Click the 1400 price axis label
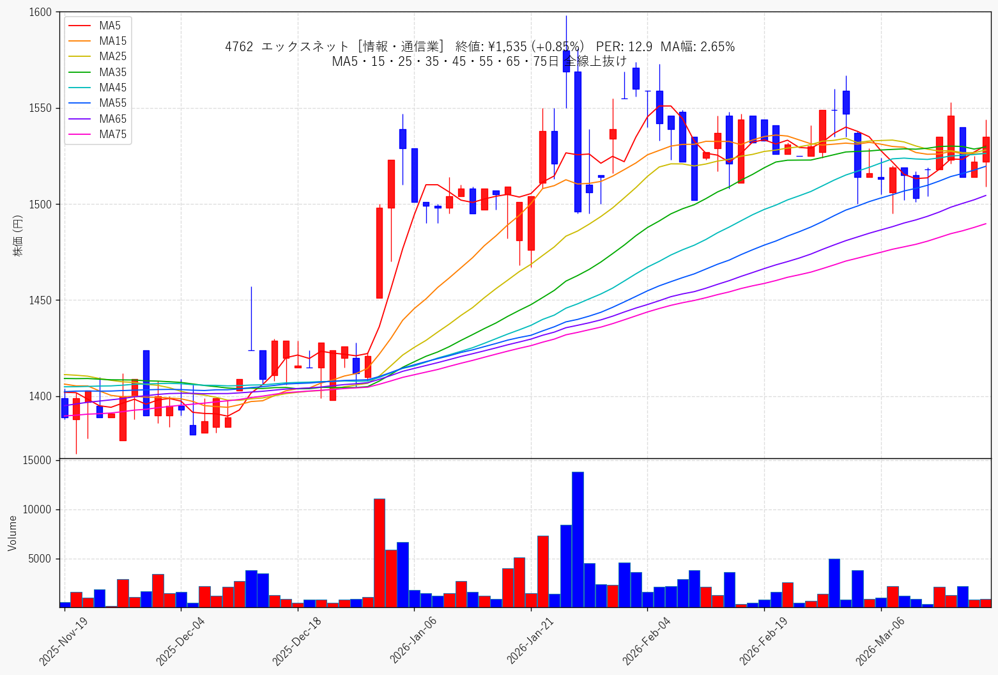 41,396
